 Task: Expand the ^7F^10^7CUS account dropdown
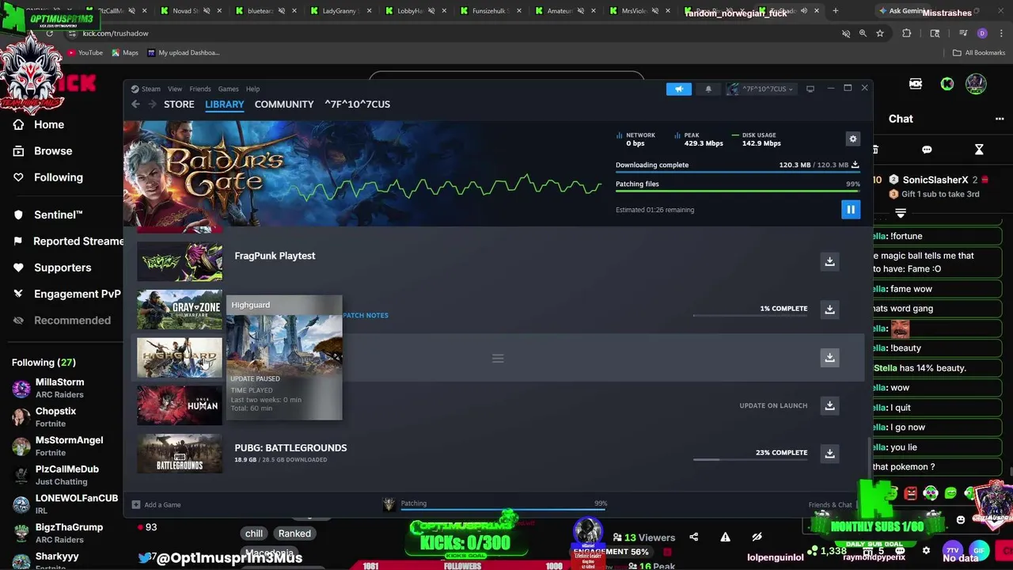coord(762,89)
